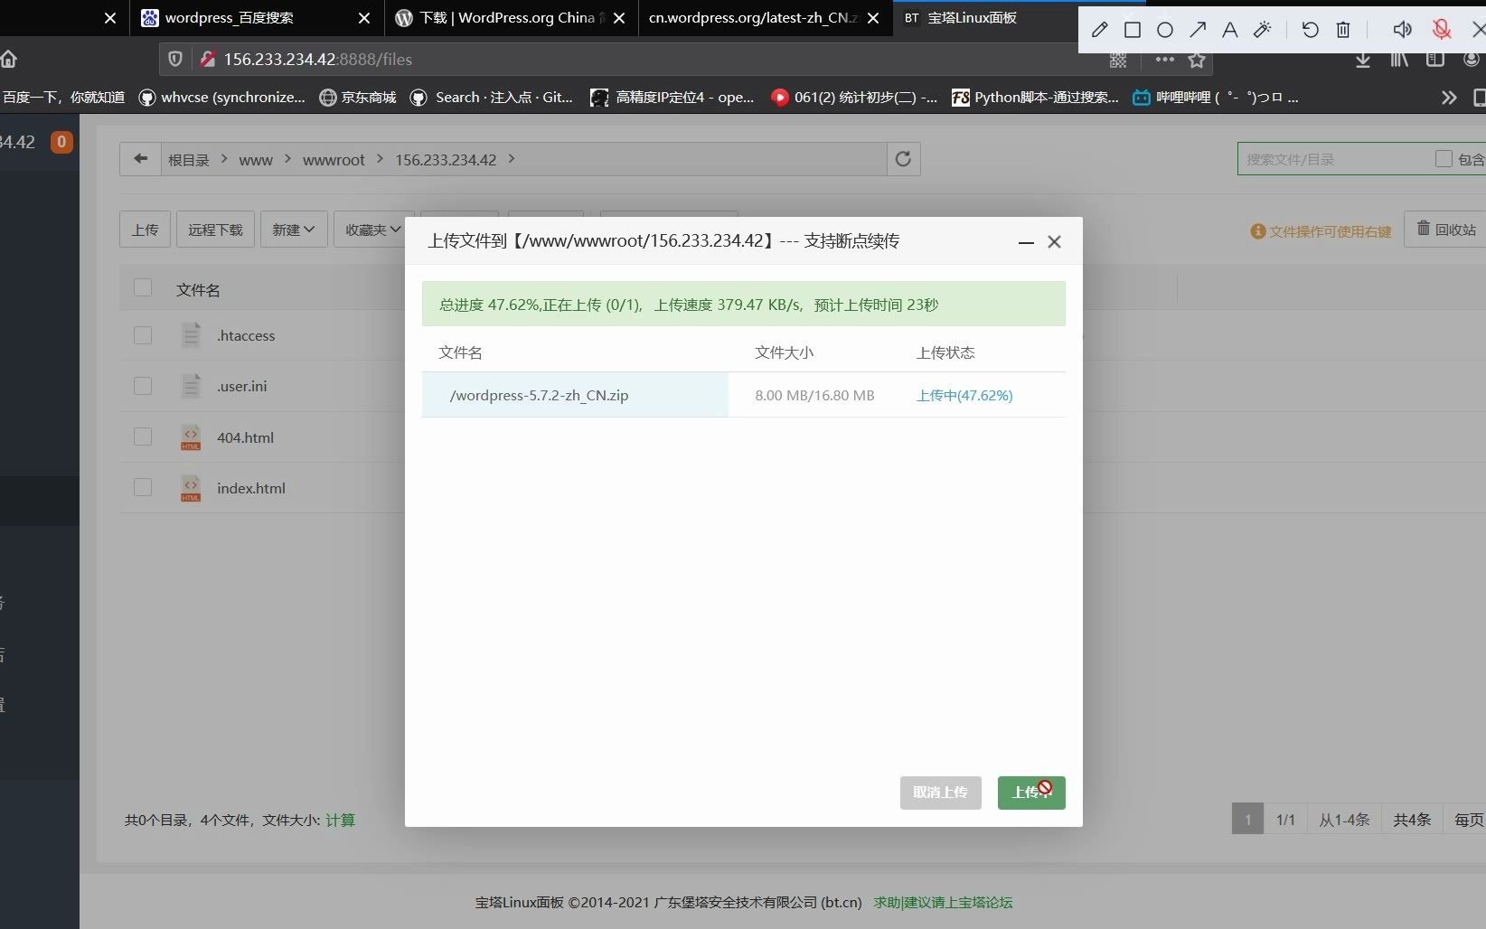The image size is (1486, 929).
Task: Open the 求助|建议请上宝塔论坛 link
Action: 943,902
